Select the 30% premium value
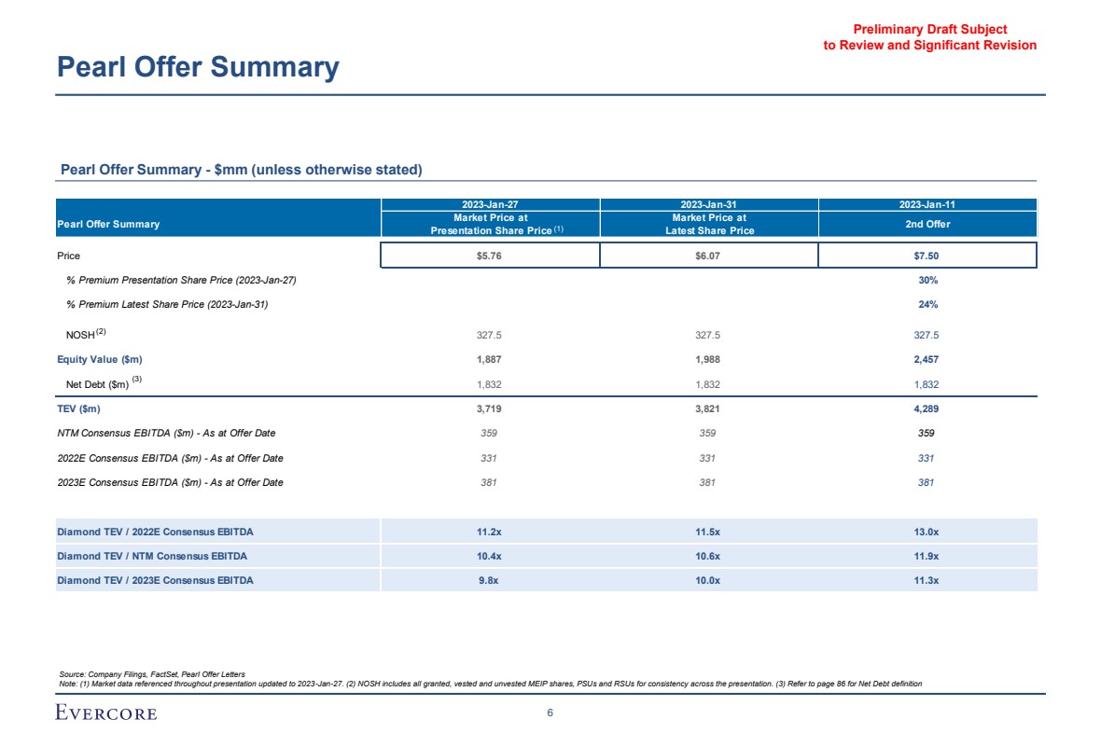 tap(927, 280)
